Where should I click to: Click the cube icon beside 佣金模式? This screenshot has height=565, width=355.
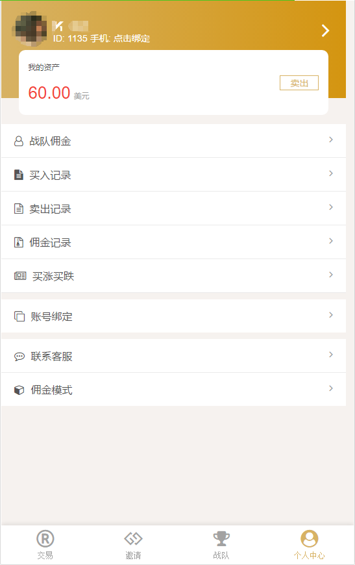tap(19, 390)
